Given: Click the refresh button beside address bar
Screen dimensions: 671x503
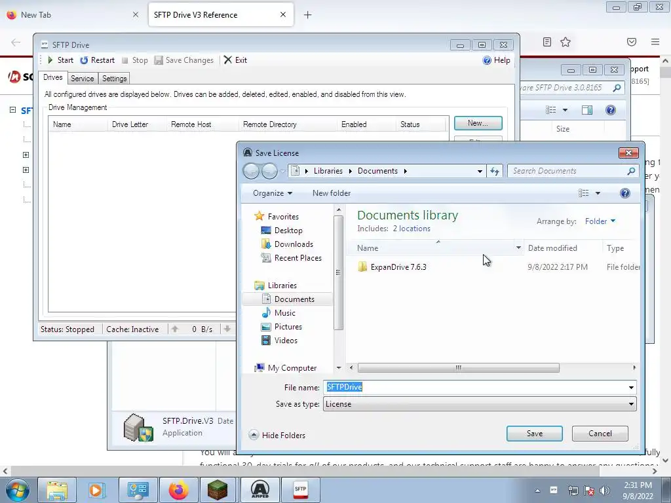Looking at the screenshot, I should [x=495, y=171].
